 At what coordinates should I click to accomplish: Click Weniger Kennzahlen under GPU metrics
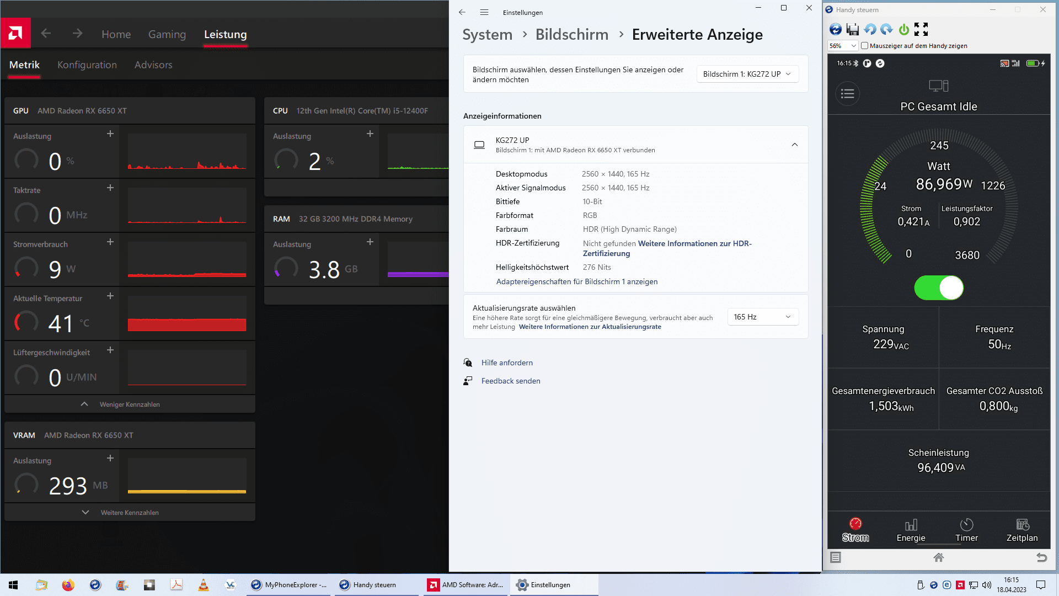(129, 405)
